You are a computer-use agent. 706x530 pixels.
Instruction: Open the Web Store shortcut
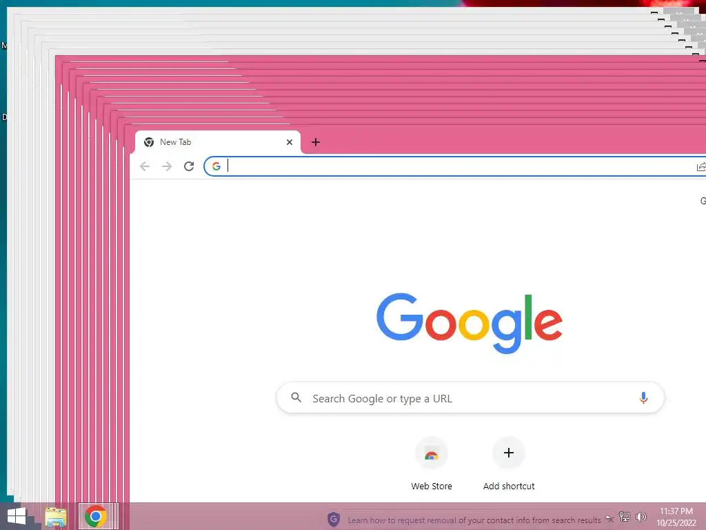tap(432, 464)
